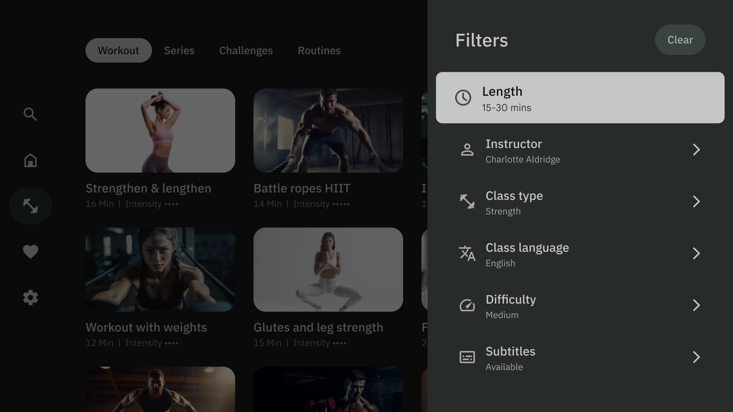Screen dimensions: 733x412
Task: Click the Clear filters button
Action: click(680, 39)
